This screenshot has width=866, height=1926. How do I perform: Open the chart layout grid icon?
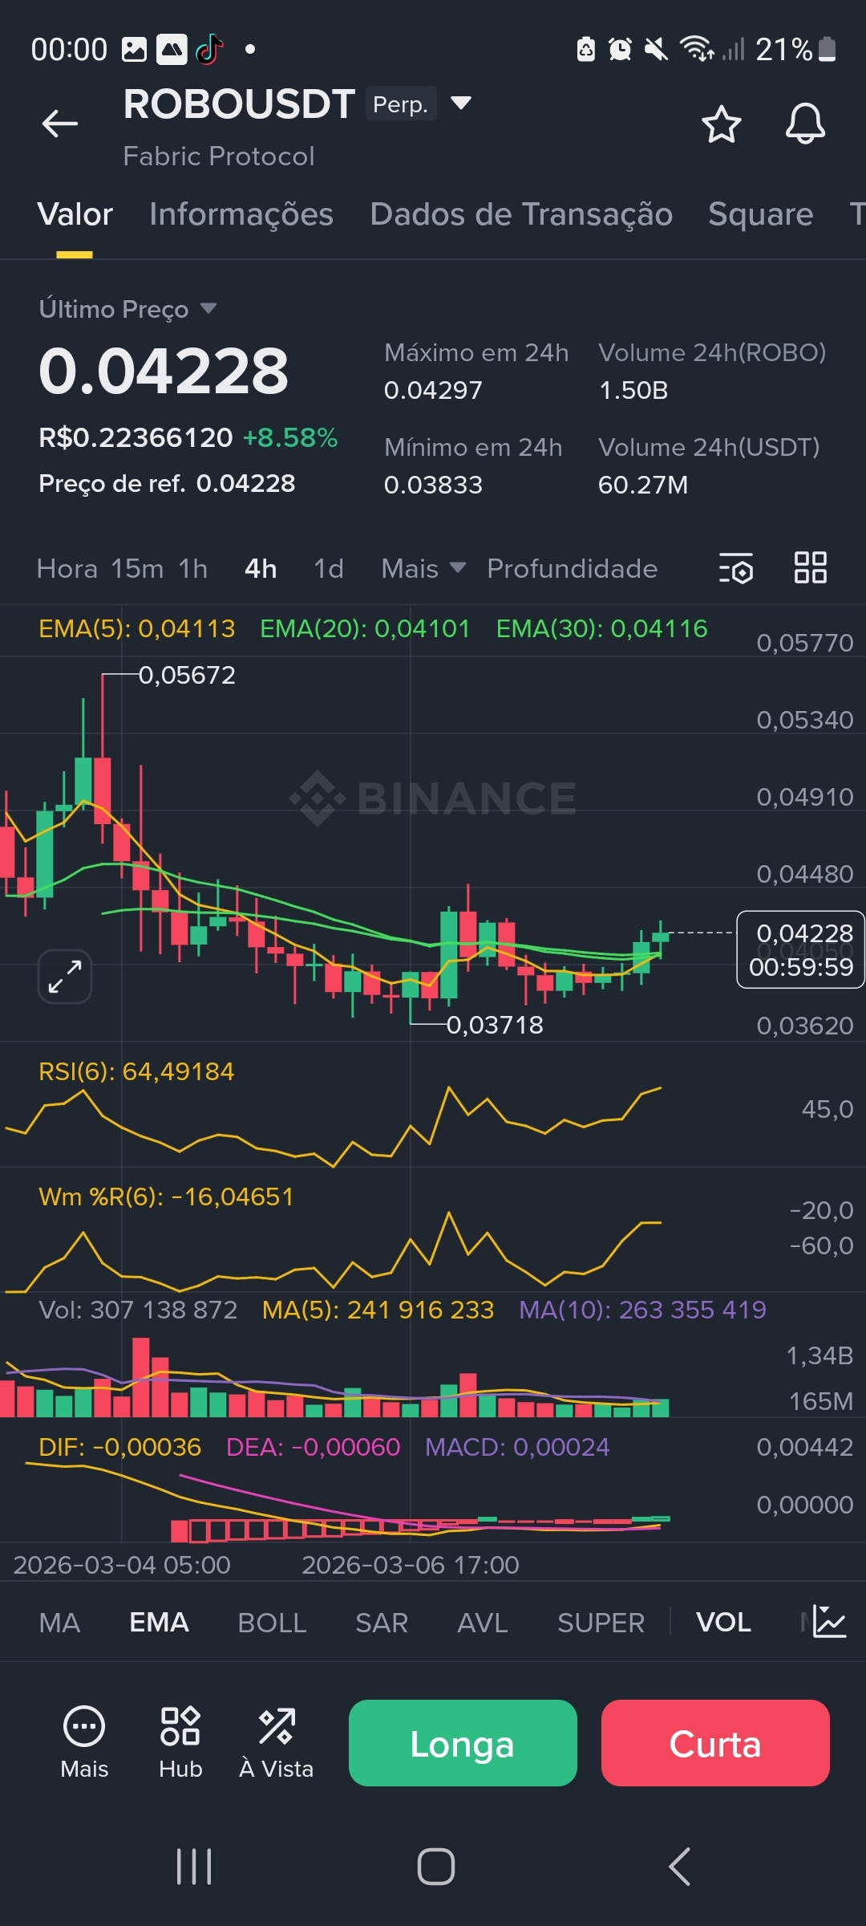[810, 567]
